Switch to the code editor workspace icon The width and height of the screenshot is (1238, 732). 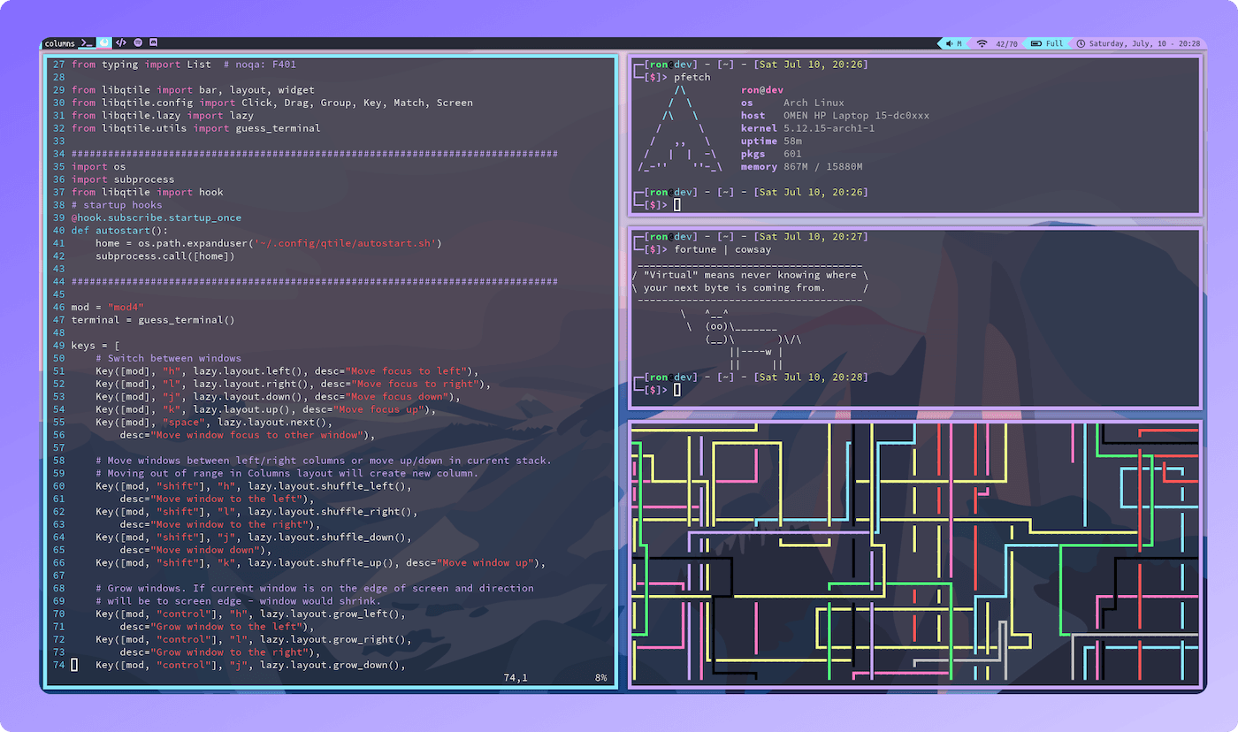tap(122, 42)
